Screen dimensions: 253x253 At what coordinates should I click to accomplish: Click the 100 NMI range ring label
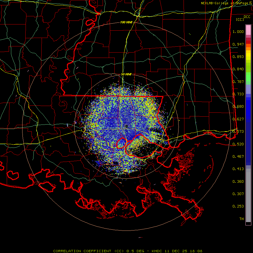click(x=126, y=22)
